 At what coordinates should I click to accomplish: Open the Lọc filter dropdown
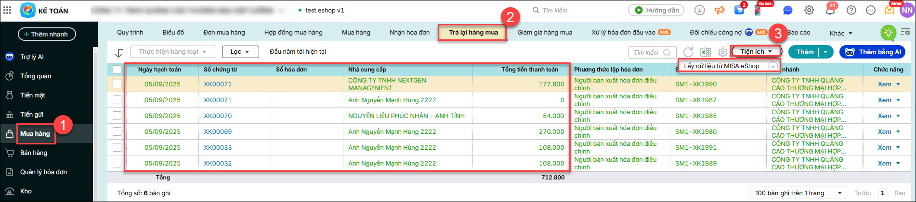[x=240, y=52]
